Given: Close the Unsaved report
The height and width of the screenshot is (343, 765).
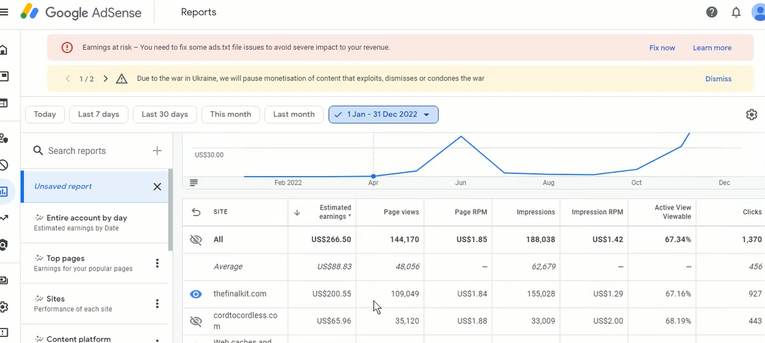Looking at the screenshot, I should pyautogui.click(x=157, y=186).
